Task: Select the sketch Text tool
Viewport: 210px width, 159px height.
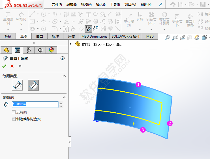Action: point(66,22)
